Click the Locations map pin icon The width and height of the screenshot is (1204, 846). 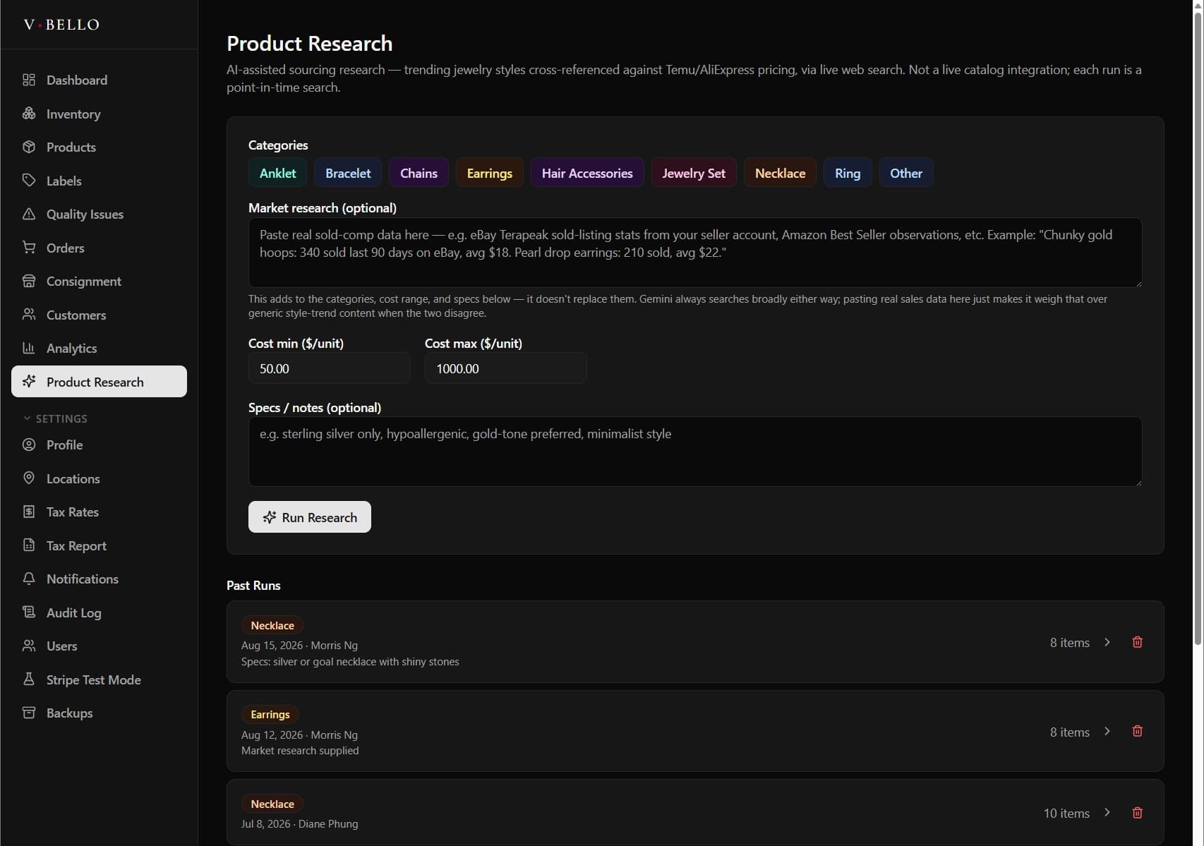point(29,478)
